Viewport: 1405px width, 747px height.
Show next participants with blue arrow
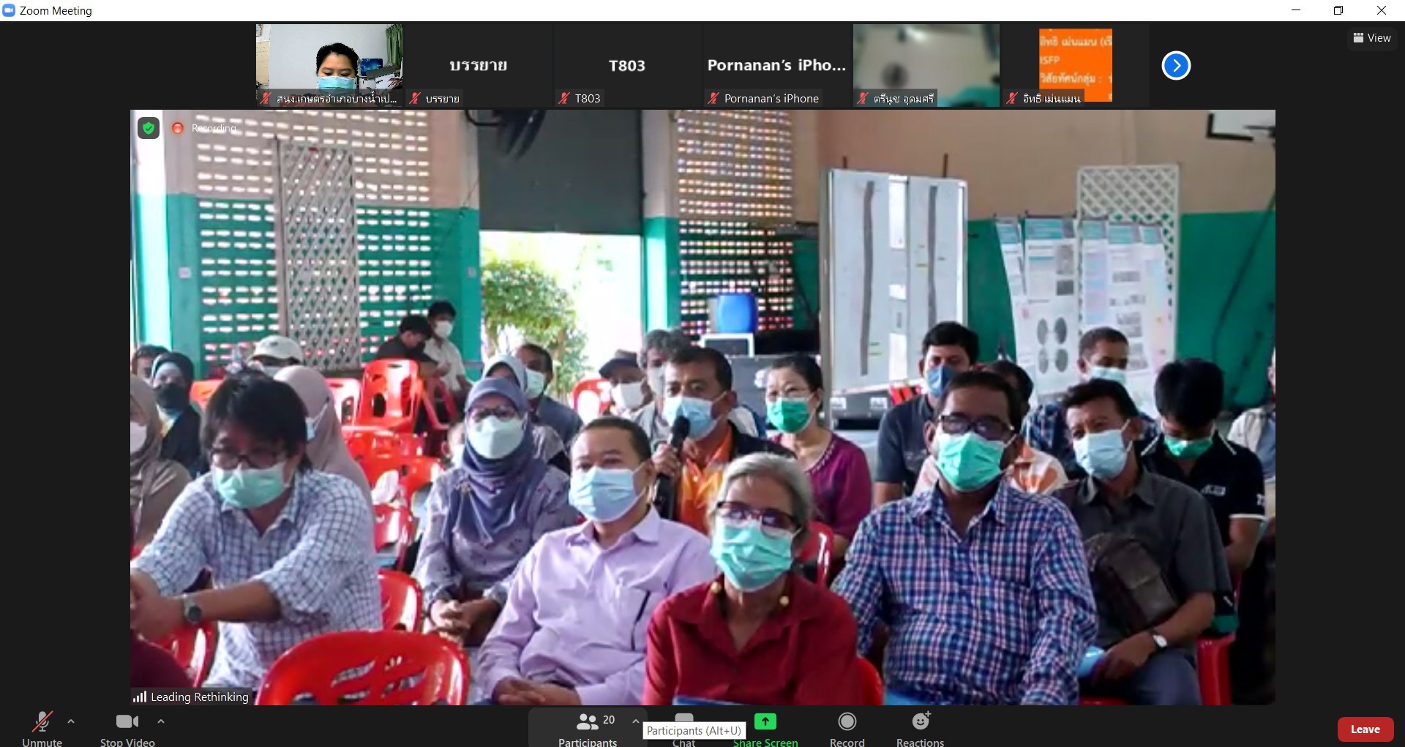pos(1176,66)
